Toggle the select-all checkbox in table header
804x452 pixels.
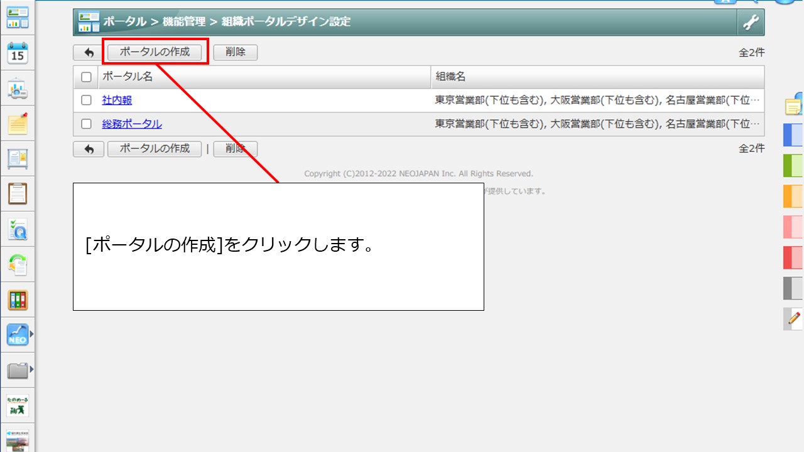click(86, 77)
